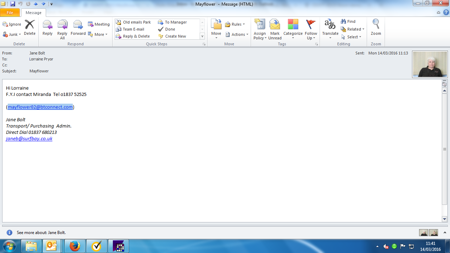Image resolution: width=450 pixels, height=253 pixels.
Task: Click Ignore conversation icon
Action: pyautogui.click(x=12, y=24)
